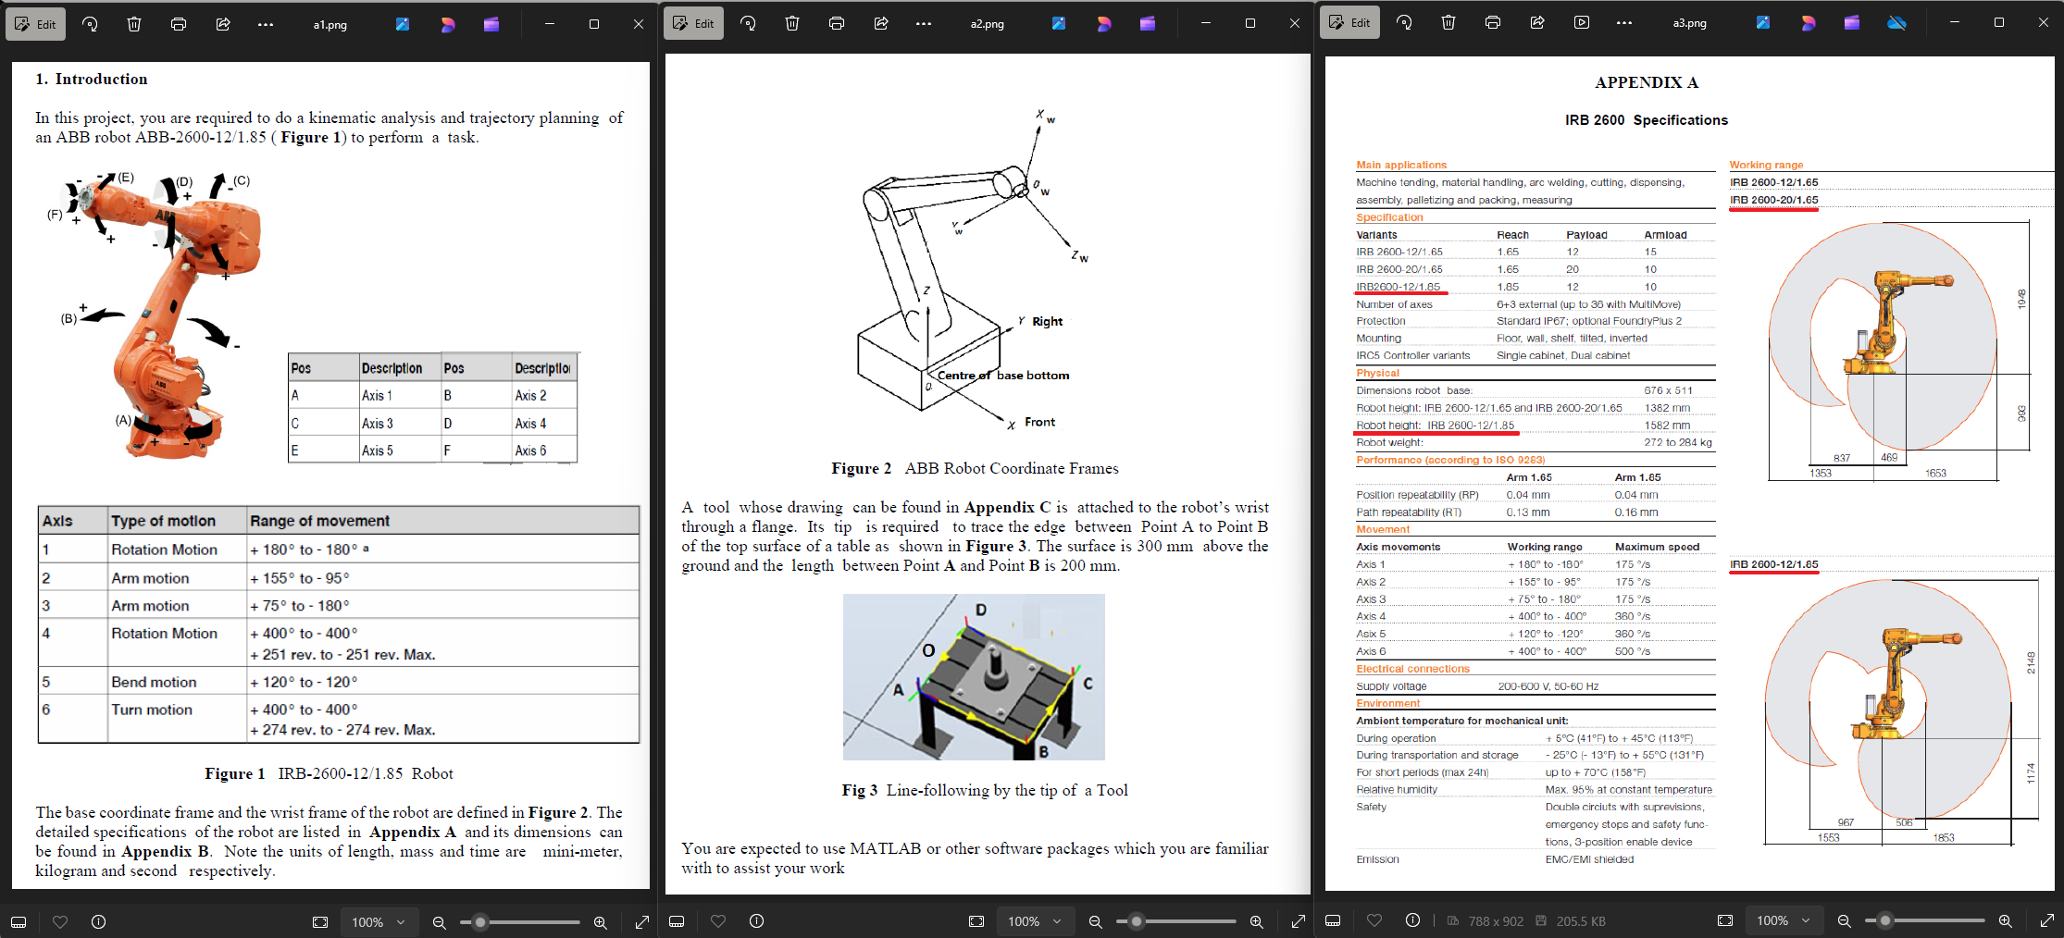Click the OneDrive offline icon in the a3.png toolbar

1896,22
